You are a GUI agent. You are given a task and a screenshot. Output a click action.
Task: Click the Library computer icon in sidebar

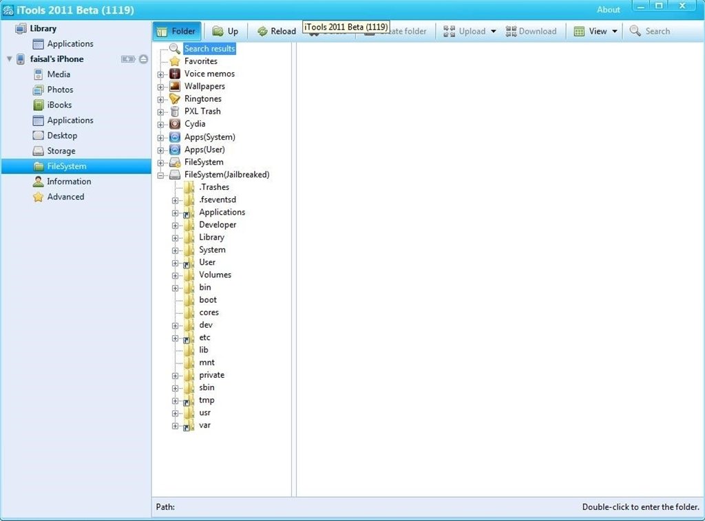click(21, 29)
